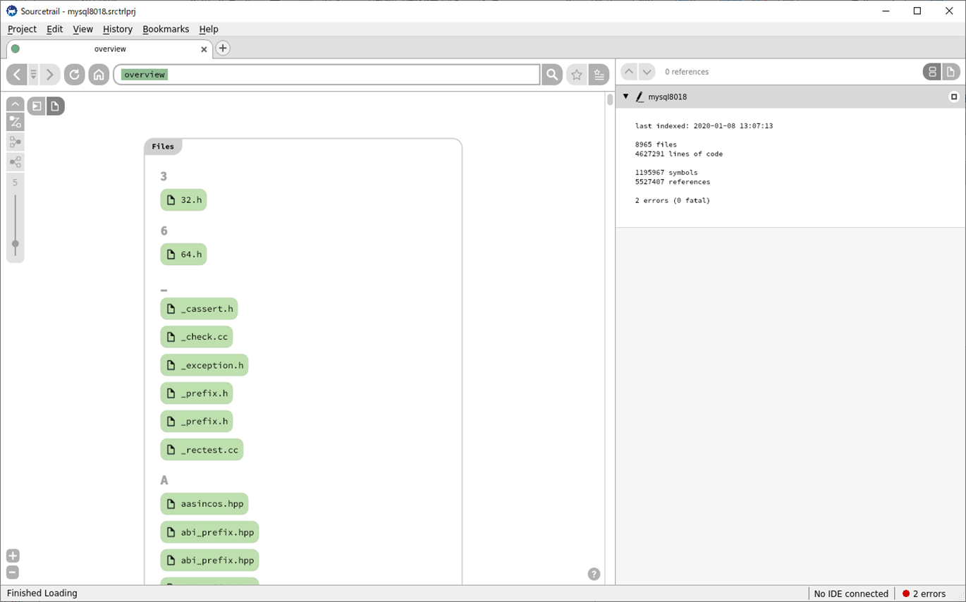The height and width of the screenshot is (602, 966).
Task: Open the Help menu
Action: 209,29
